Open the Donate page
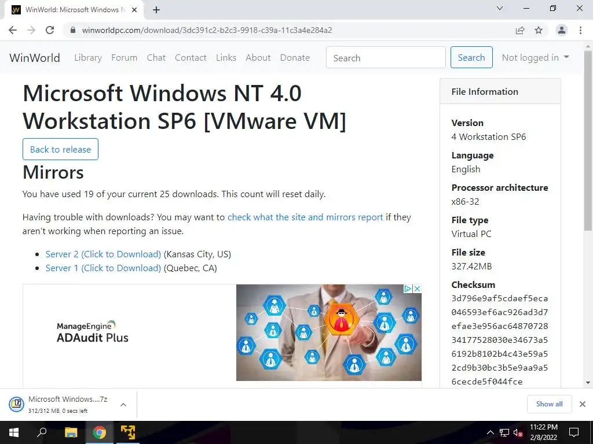The height and width of the screenshot is (444, 593). tap(295, 58)
